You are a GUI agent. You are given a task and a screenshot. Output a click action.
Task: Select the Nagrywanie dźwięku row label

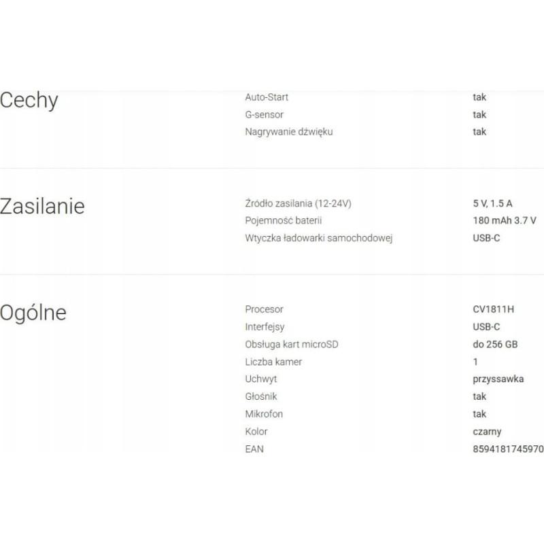click(x=289, y=132)
